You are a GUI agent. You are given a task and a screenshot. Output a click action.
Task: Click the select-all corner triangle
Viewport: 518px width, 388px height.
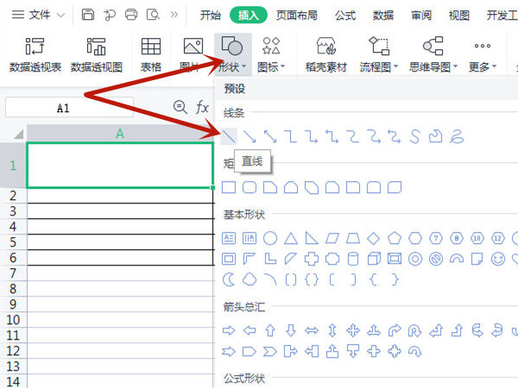18,134
